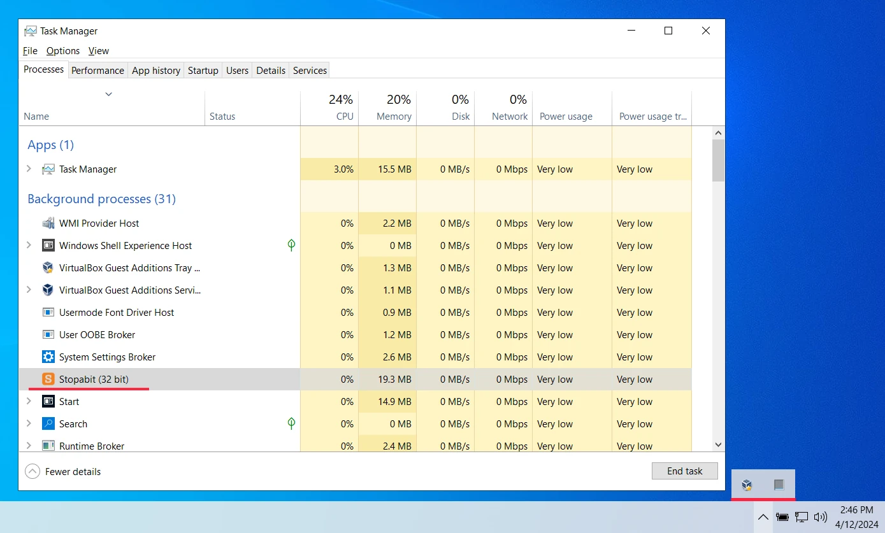Collapse details with Fewer details arrow

32,472
